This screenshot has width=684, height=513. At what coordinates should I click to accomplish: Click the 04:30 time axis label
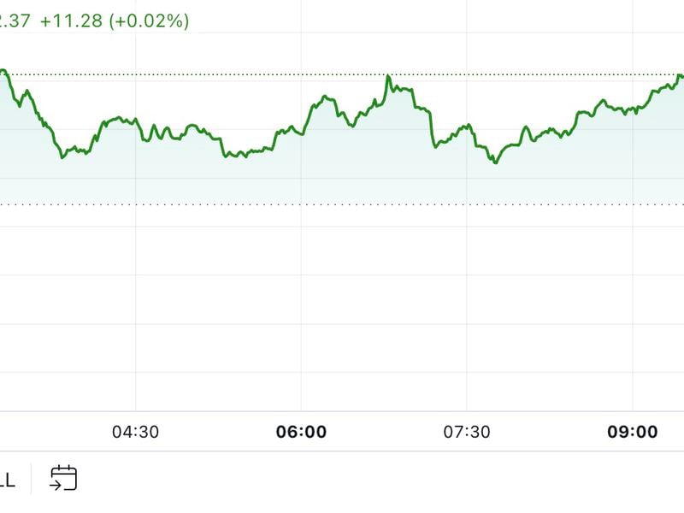point(135,432)
